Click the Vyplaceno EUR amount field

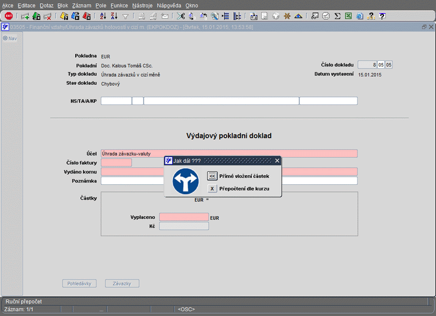(x=184, y=217)
